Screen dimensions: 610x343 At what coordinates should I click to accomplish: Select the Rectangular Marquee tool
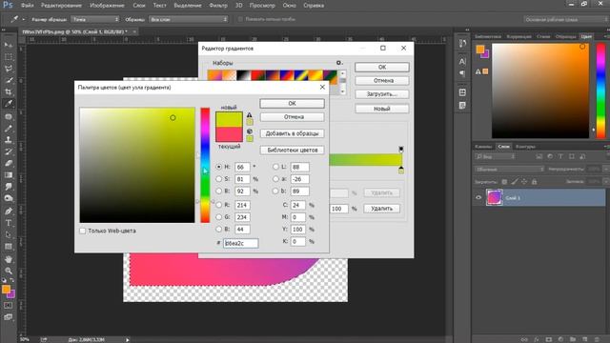(9, 57)
